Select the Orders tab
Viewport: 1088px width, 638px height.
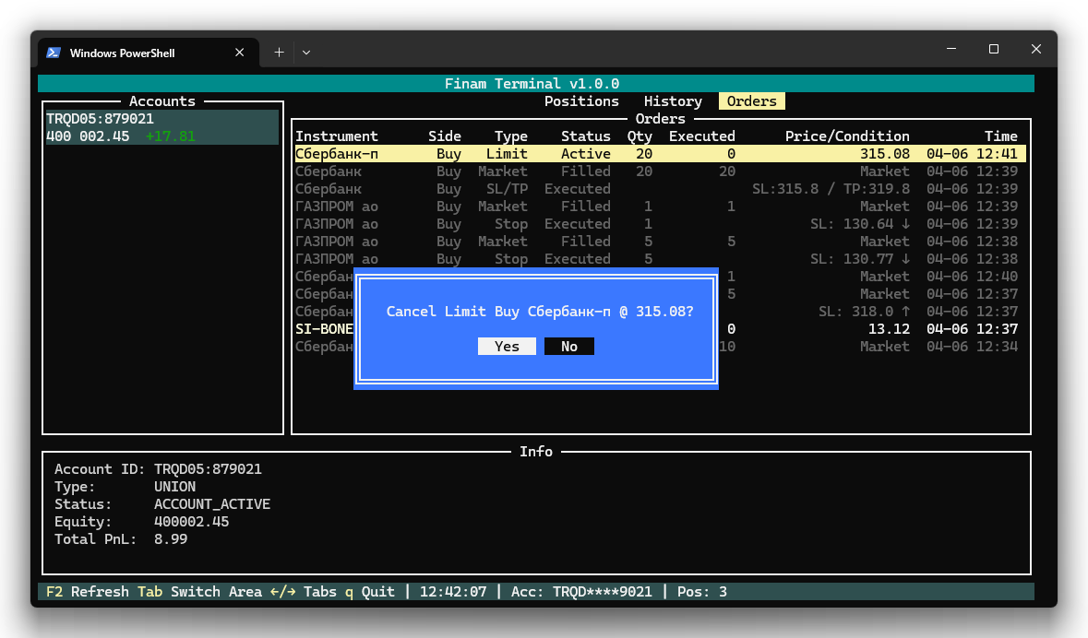click(x=751, y=101)
